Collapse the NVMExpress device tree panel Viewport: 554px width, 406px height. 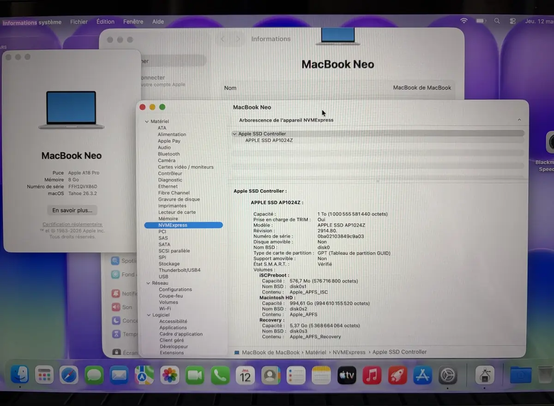[x=519, y=119]
